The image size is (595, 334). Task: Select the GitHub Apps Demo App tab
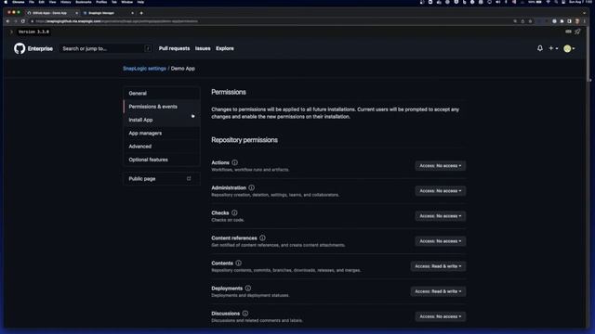coord(52,13)
